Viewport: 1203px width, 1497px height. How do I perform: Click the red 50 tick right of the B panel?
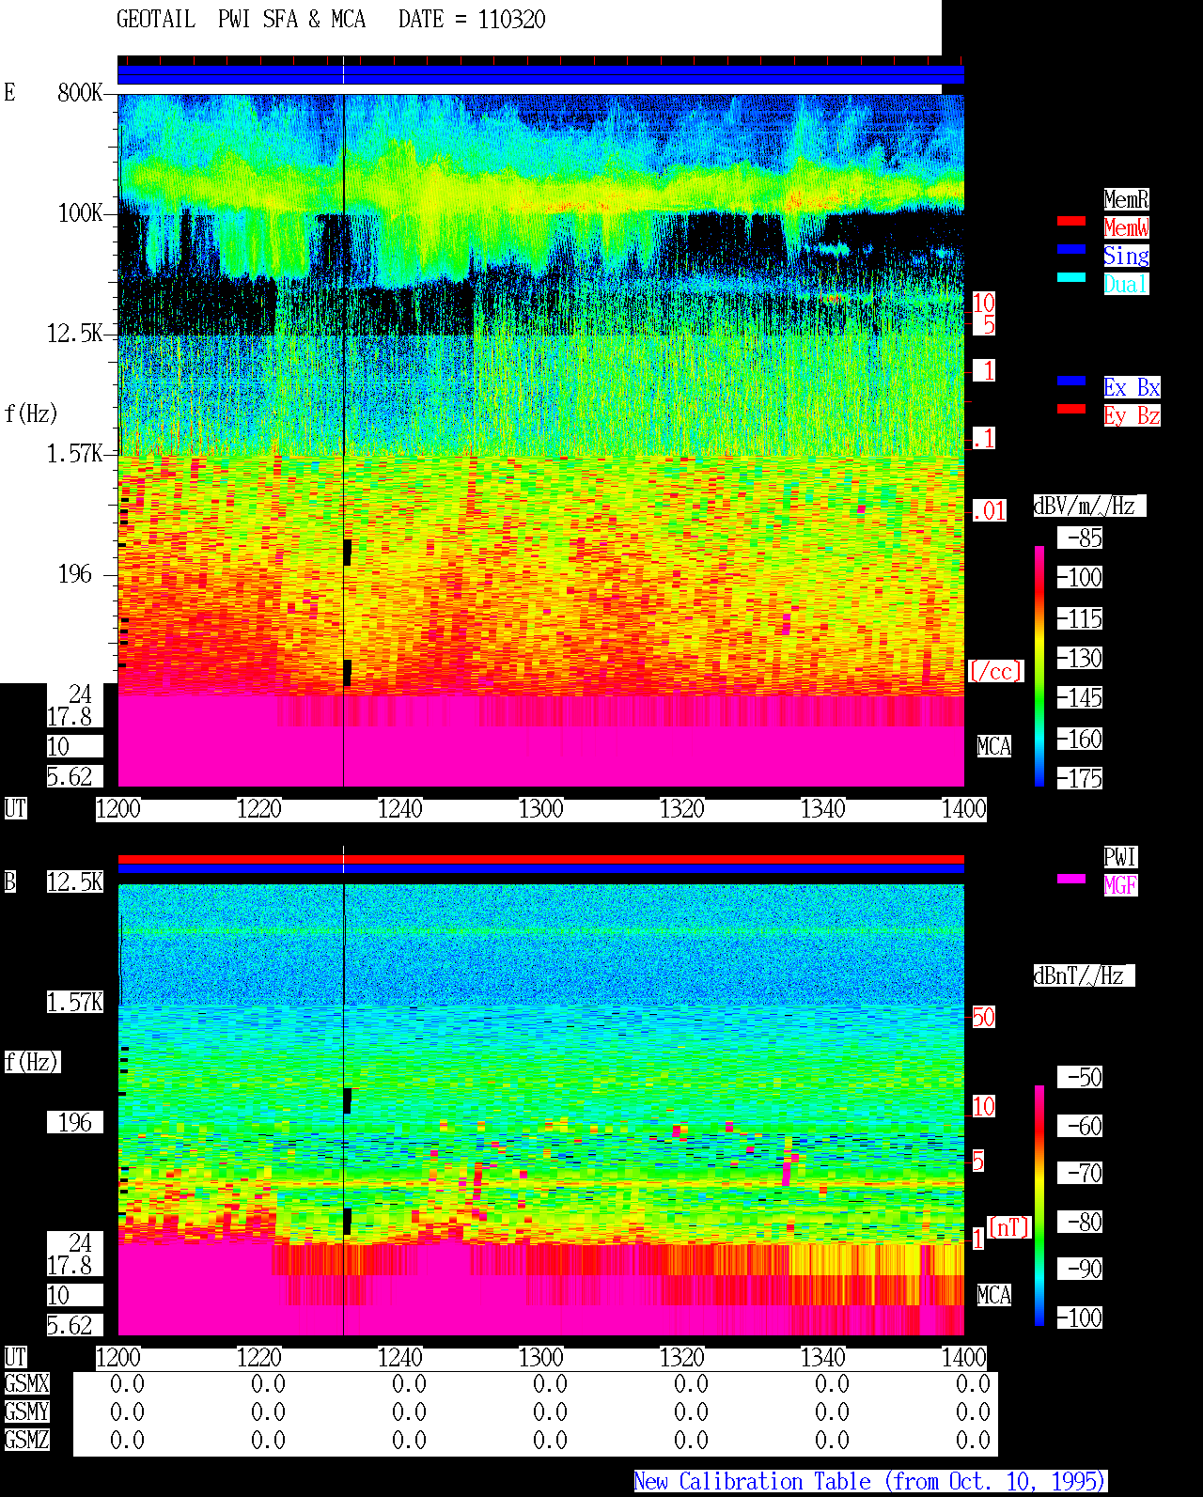pyautogui.click(x=983, y=1017)
